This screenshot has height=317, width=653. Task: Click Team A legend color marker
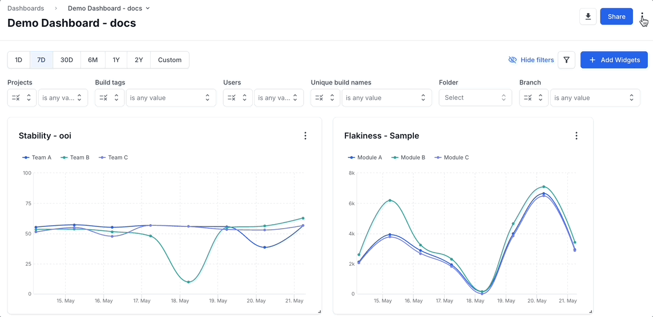26,157
